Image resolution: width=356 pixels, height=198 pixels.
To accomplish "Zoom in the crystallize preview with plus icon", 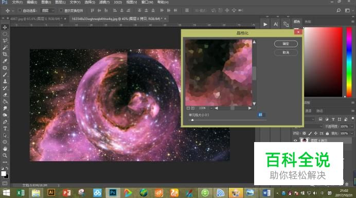I will click(x=193, y=108).
